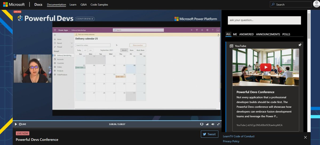The height and width of the screenshot is (145, 320).
Task: Select the ALL tab
Action: (228, 34)
